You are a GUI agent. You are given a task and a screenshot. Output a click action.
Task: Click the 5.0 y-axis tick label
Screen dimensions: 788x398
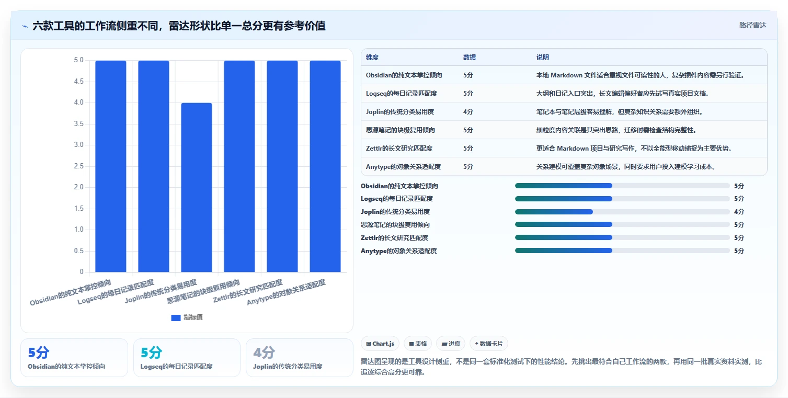click(78, 61)
